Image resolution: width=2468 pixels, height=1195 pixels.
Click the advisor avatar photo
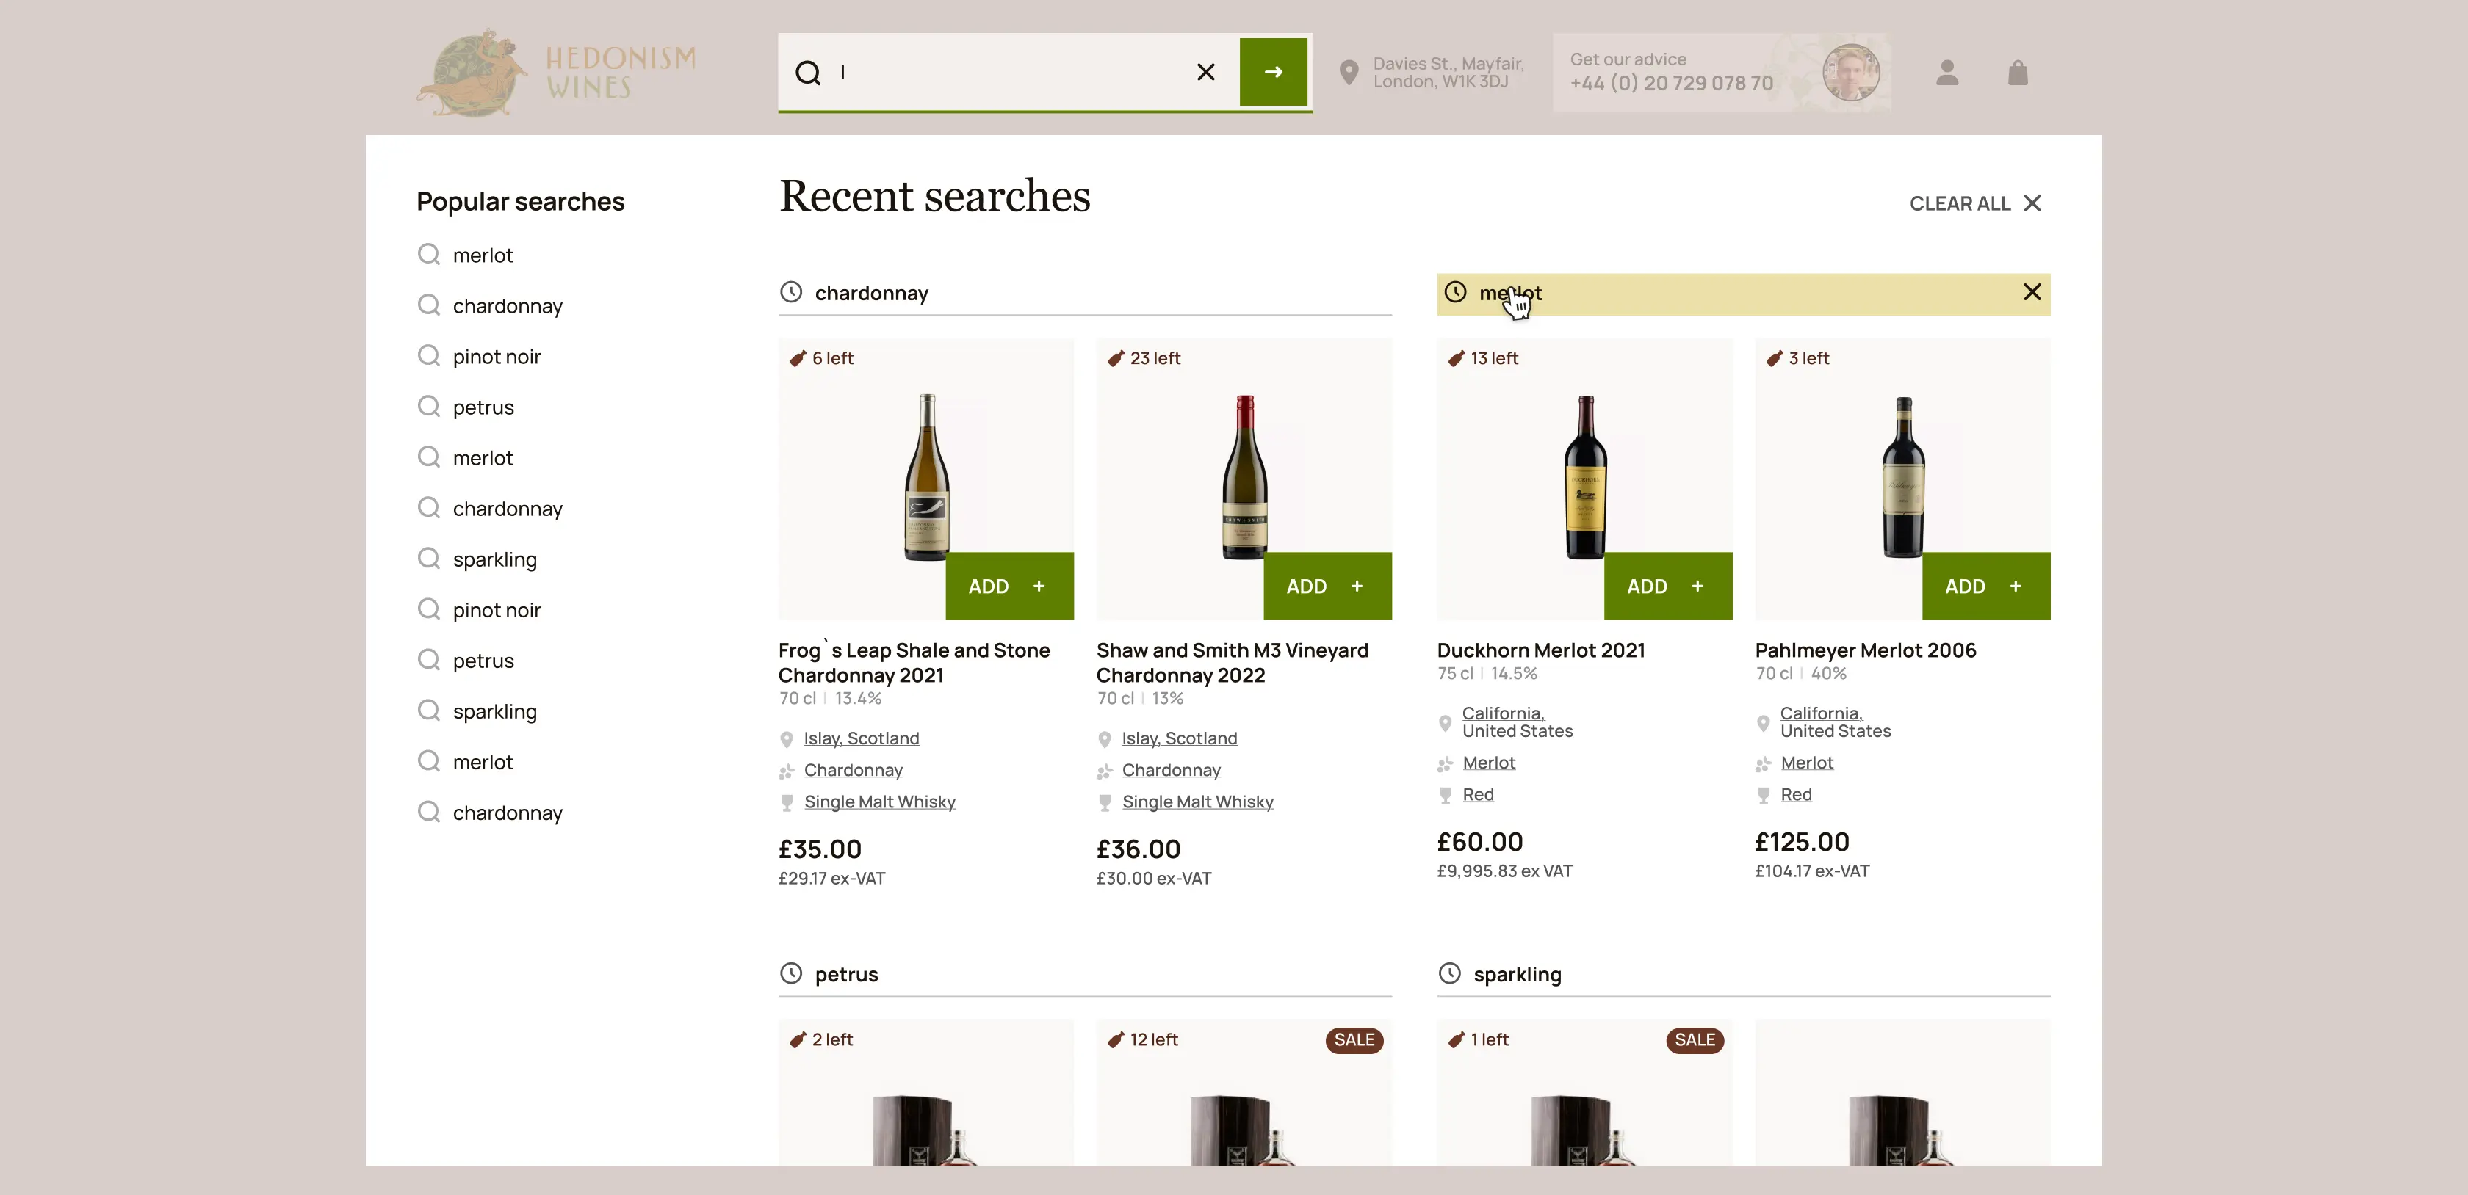[x=1850, y=73]
